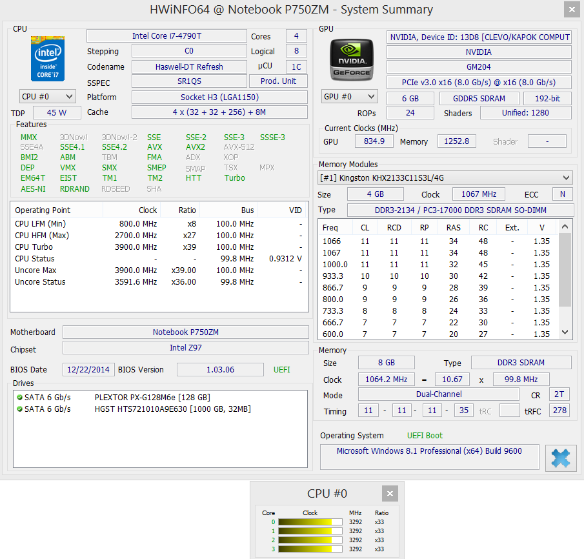Click the tRFC 278 value field

tap(559, 411)
